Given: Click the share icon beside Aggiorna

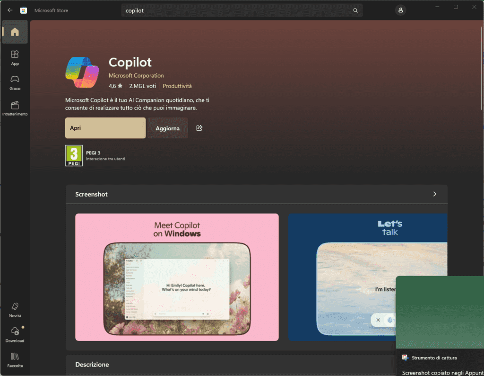Looking at the screenshot, I should pyautogui.click(x=199, y=128).
